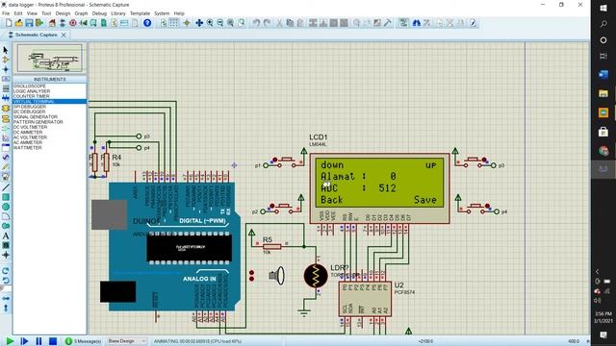The height and width of the screenshot is (346, 616).
Task: Click the Open Project folder icon
Action: tap(19, 23)
